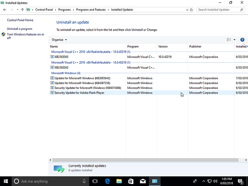This screenshot has height=186, width=248.
Task: Collapse the Microsoft Windows (4) group
Action: click(66, 73)
